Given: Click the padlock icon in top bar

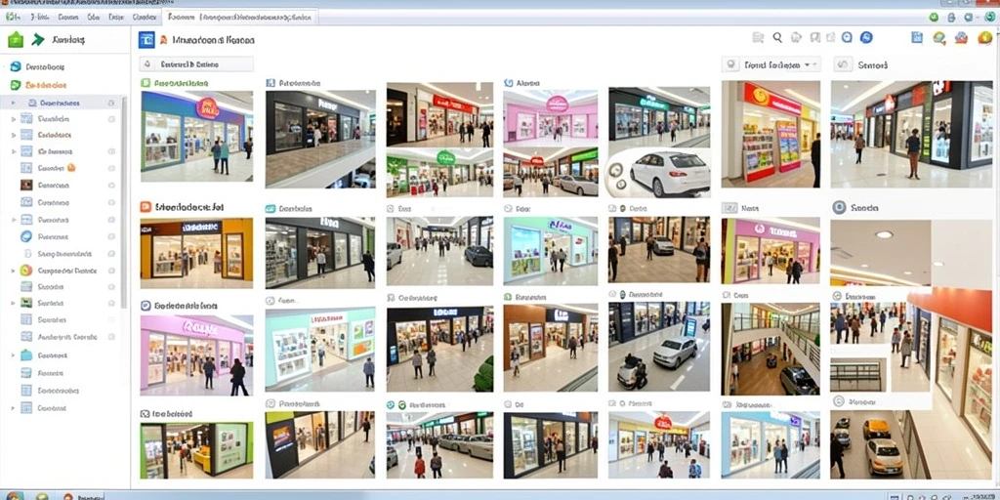Looking at the screenshot, I should click(x=951, y=18).
